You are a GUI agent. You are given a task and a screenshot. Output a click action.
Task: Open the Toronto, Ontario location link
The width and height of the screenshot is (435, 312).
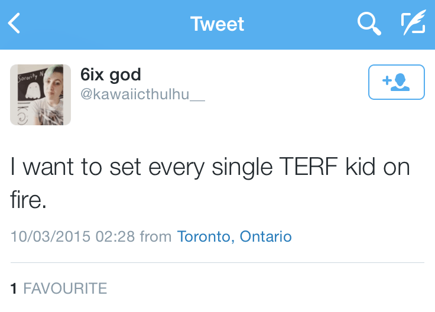[x=234, y=237]
